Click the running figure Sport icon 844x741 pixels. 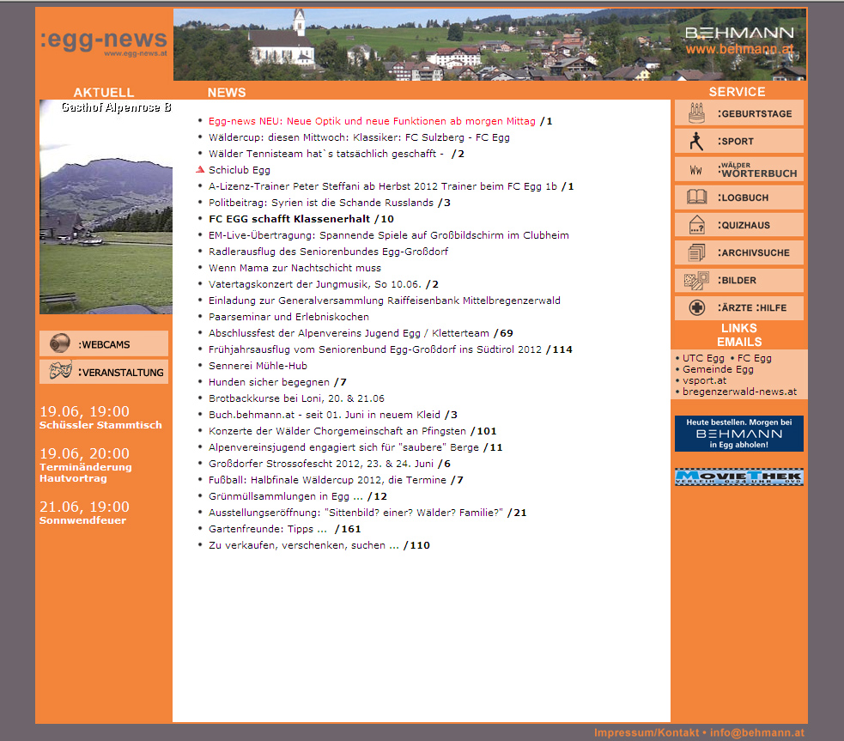(696, 141)
